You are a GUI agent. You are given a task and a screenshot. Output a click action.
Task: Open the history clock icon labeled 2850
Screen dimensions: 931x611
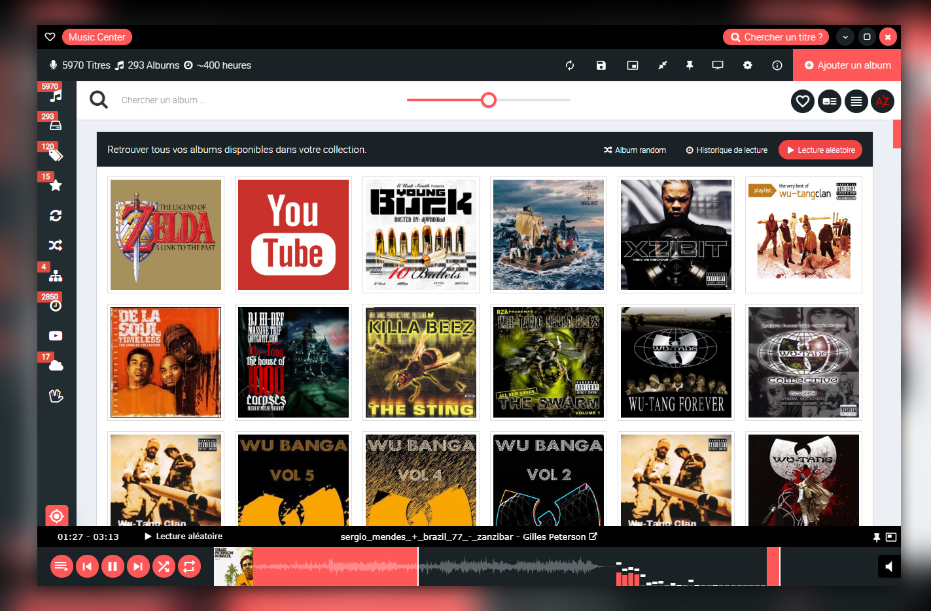56,305
